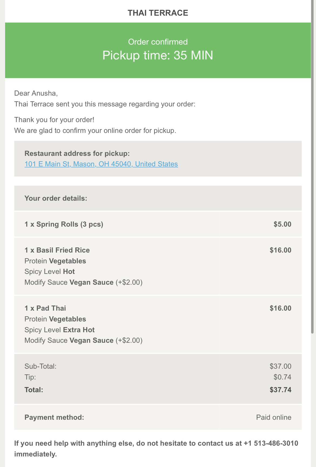Click the Pickup time: 35 MIN heading
The image size is (316, 467).
pyautogui.click(x=158, y=55)
